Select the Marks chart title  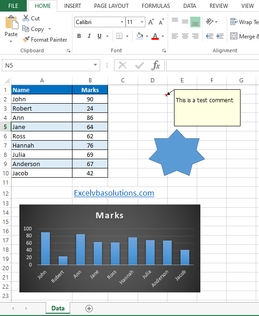(x=109, y=216)
